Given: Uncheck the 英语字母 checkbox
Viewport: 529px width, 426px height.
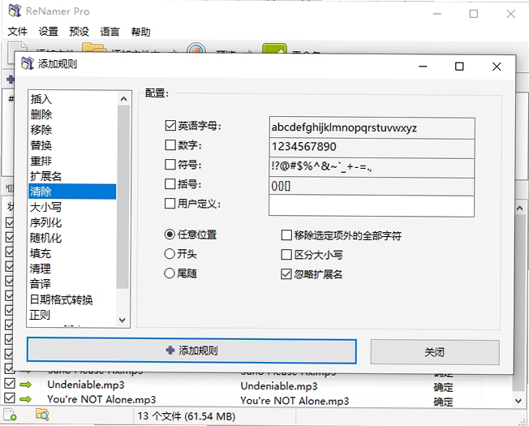Looking at the screenshot, I should [x=170, y=126].
